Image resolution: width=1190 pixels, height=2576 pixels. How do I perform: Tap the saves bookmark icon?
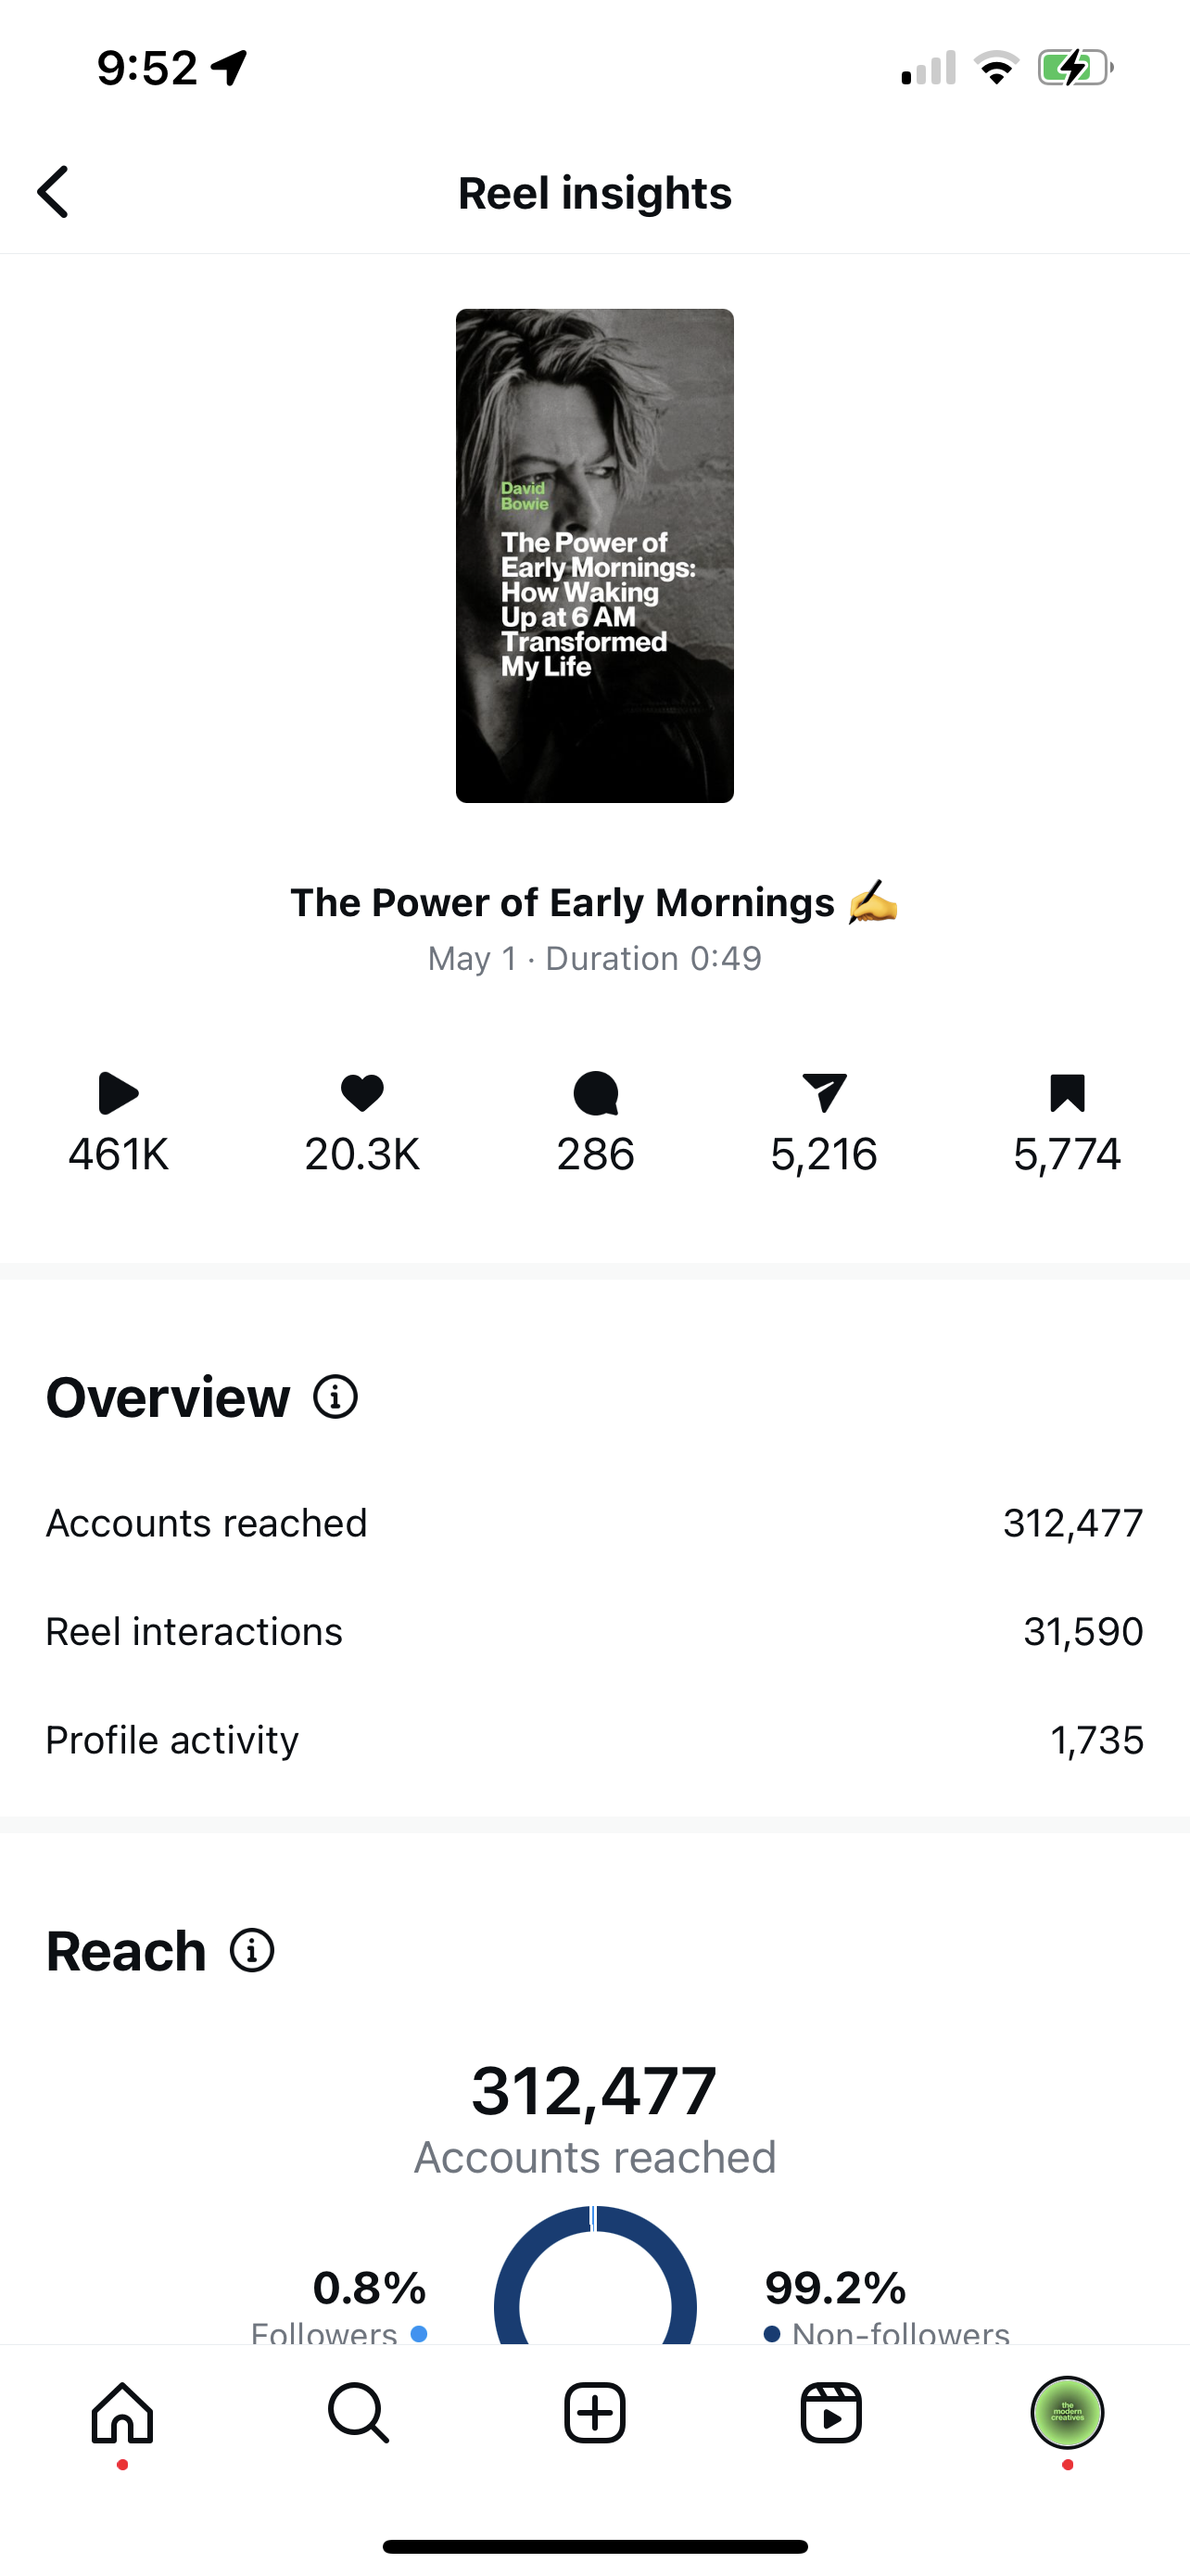tap(1067, 1093)
